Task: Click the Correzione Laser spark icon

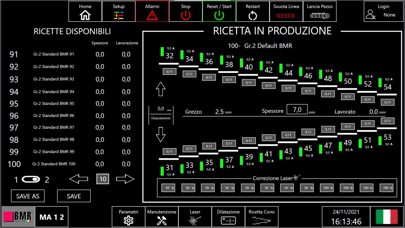Action: pyautogui.click(x=296, y=178)
